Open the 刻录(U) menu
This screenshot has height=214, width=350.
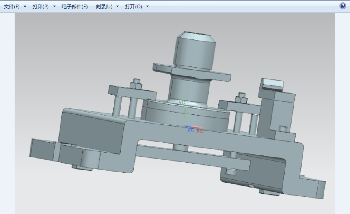point(104,6)
